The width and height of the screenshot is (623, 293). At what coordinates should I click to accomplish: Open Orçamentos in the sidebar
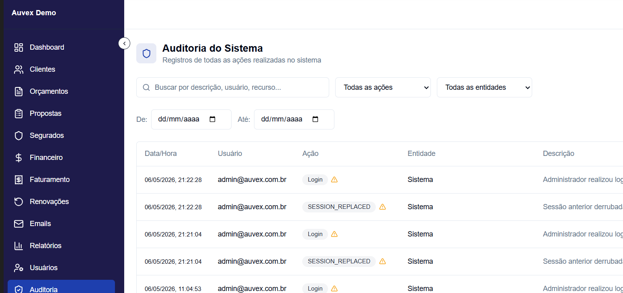tap(61, 91)
